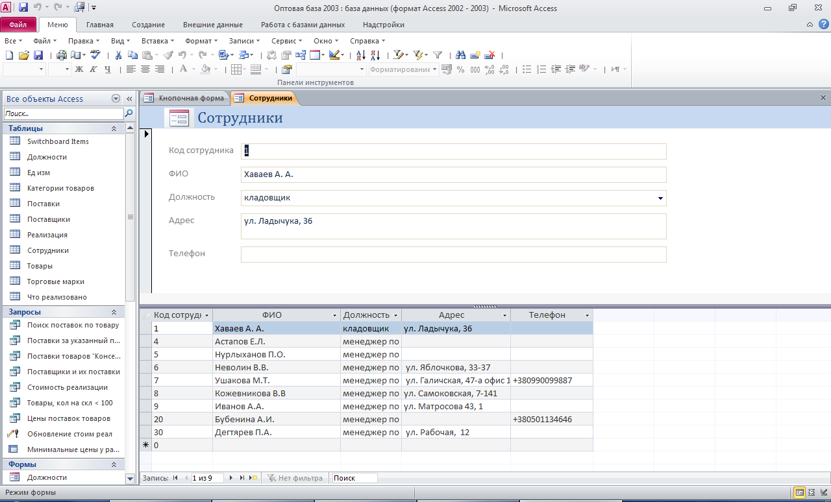
Task: Collapse the Формы group in navigation pane
Action: point(114,464)
